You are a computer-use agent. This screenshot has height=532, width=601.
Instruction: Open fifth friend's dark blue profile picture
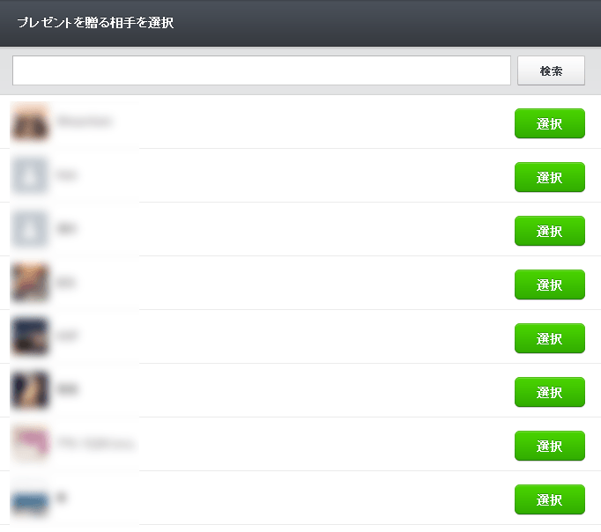tap(30, 336)
